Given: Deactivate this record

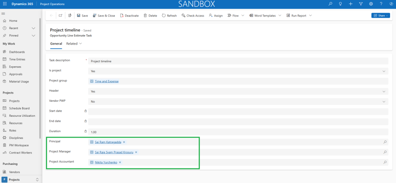Looking at the screenshot, I should click(x=129, y=16).
